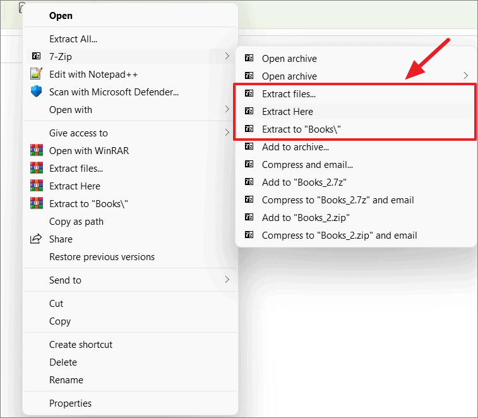Choose Compress and email...
Viewport: 478px width, 418px height.
click(356, 164)
